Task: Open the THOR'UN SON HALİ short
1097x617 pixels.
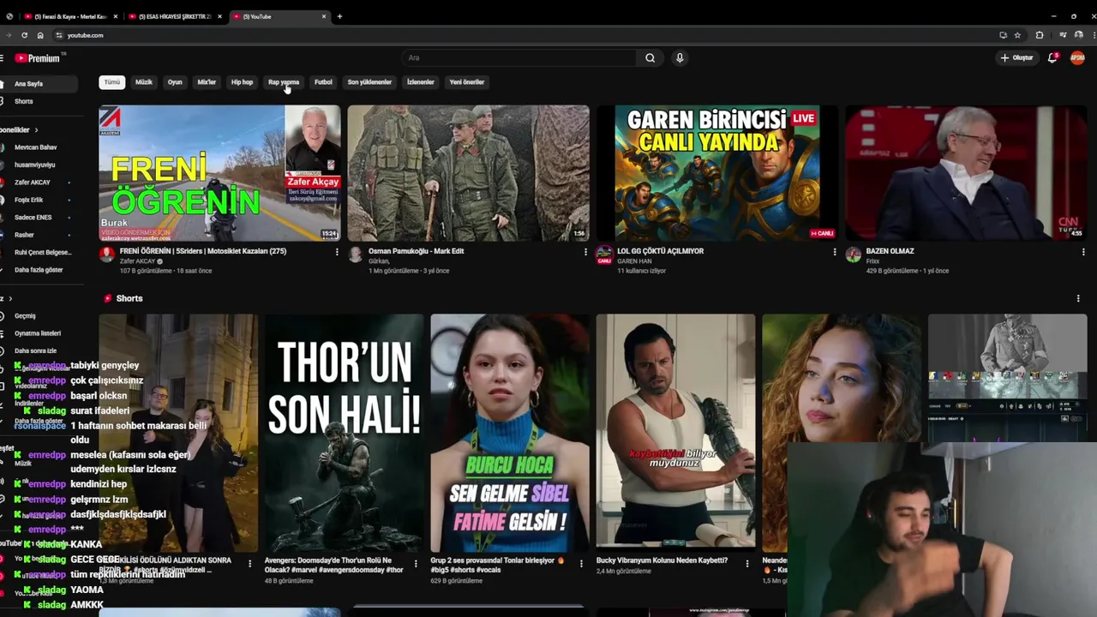Action: (344, 433)
